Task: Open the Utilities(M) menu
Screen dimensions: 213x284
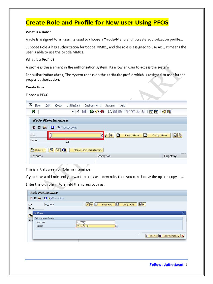Action: [x=73, y=105]
